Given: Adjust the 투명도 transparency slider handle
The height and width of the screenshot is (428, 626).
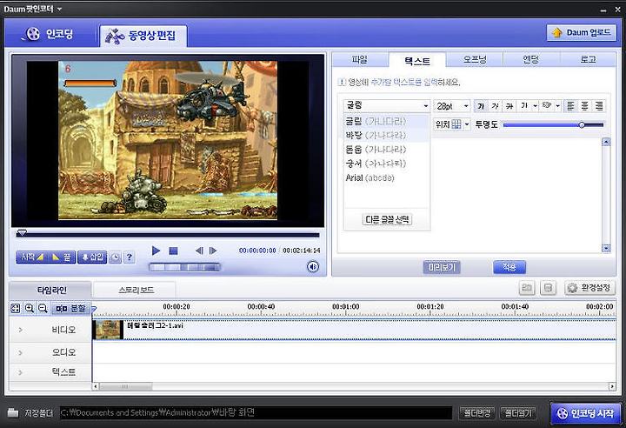Looking at the screenshot, I should click(x=582, y=125).
